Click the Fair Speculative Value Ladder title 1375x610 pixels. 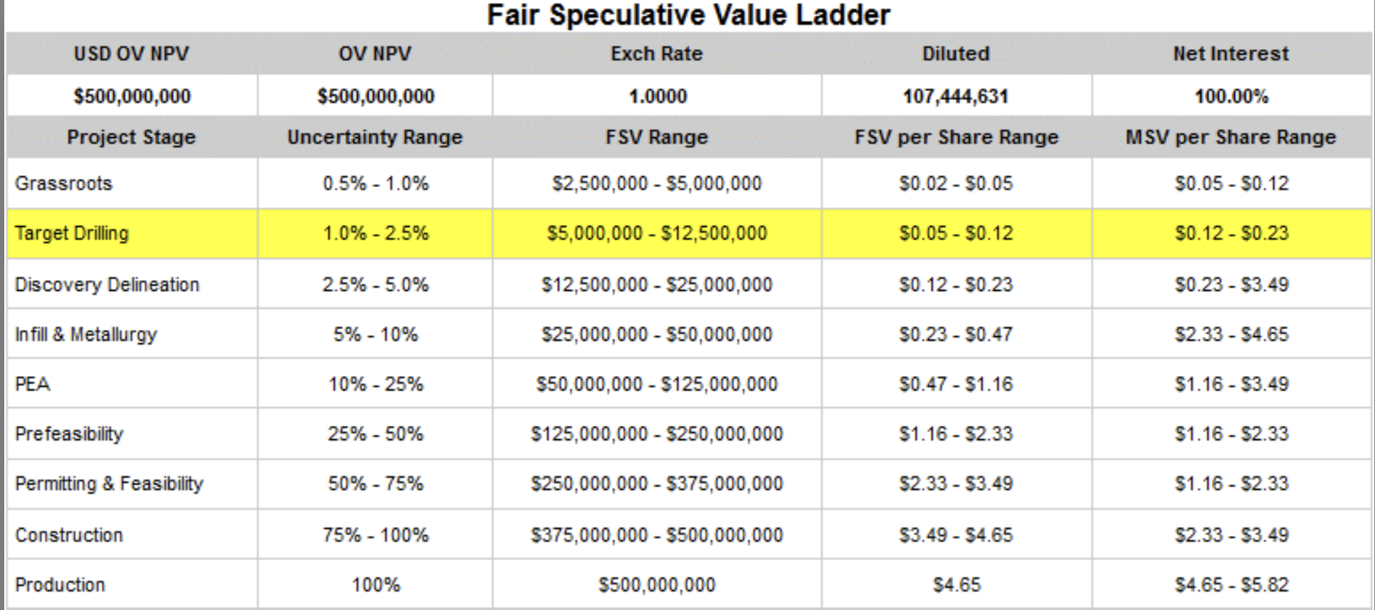click(688, 15)
